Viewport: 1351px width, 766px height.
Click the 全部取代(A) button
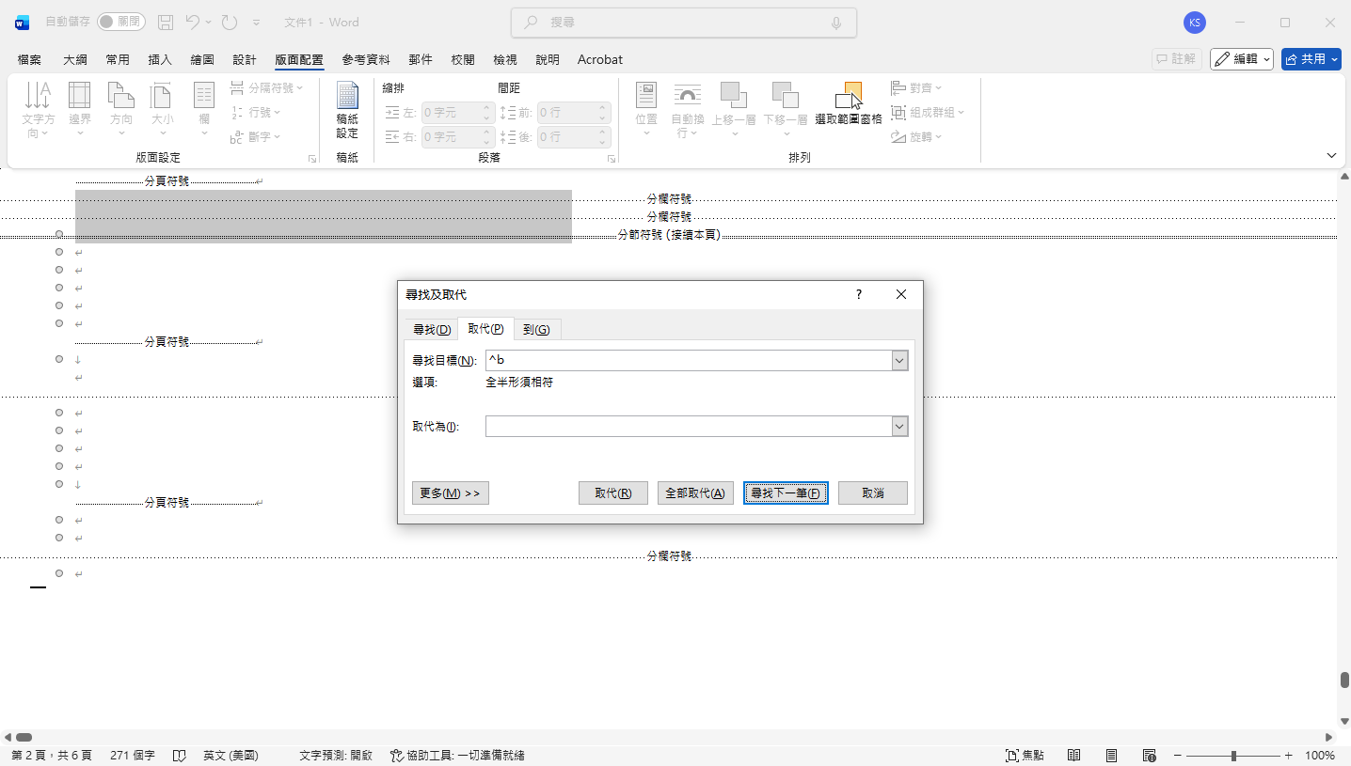coord(695,492)
